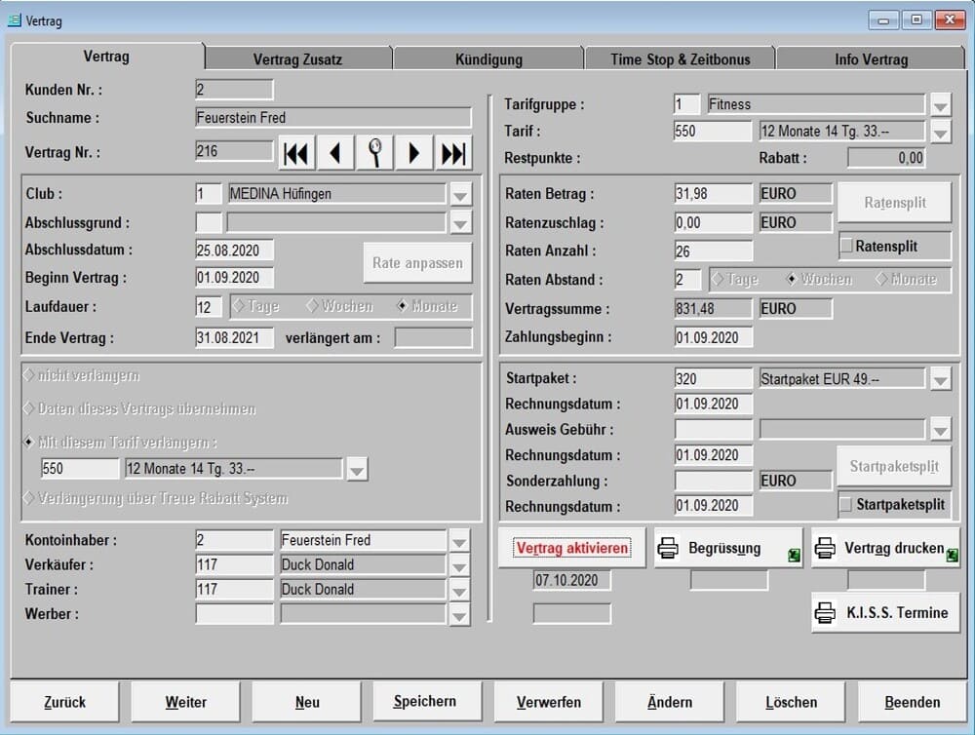Print the K.I.S.S. Termine list
Image resolution: width=975 pixels, height=735 pixels.
click(x=884, y=612)
